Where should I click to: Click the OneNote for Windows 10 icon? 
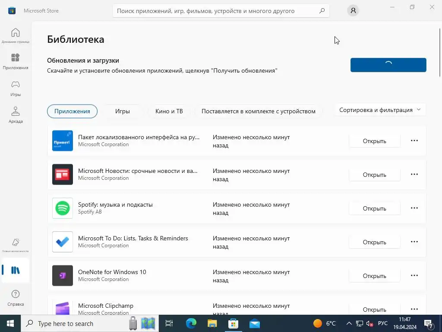tap(63, 275)
